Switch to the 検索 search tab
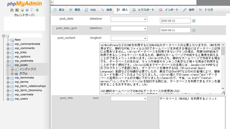Image resolution: width=230 pixels, height=129 pixels. 106,10
